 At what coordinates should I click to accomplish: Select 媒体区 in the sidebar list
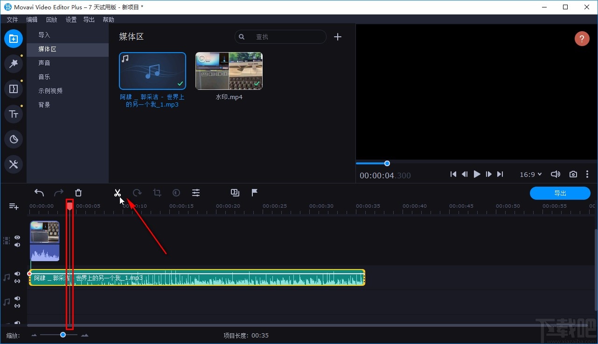coord(68,49)
